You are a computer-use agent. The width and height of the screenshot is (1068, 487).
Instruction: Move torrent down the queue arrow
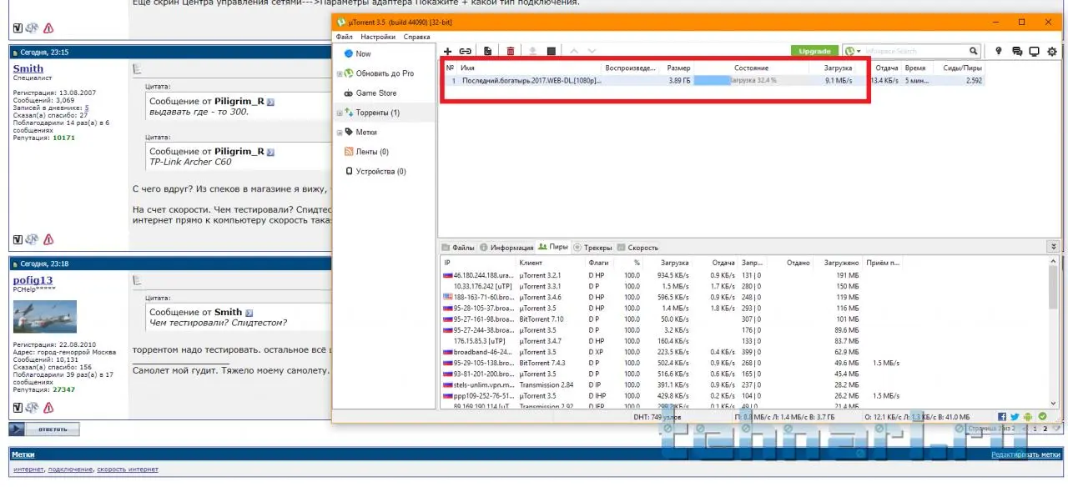pyautogui.click(x=592, y=52)
